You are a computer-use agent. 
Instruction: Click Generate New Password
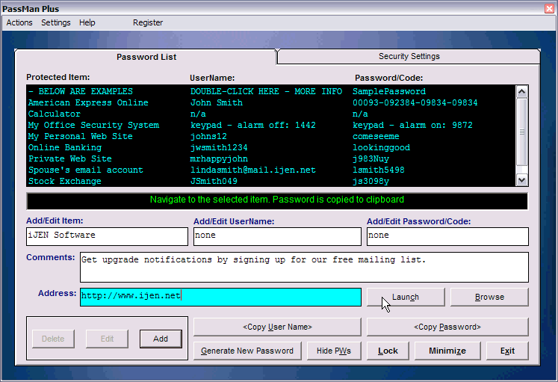[247, 351]
